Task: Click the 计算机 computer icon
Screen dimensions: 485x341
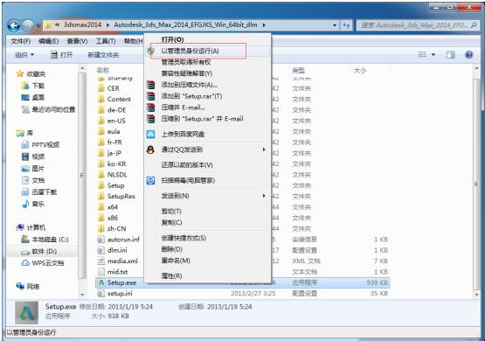Action: coord(20,227)
